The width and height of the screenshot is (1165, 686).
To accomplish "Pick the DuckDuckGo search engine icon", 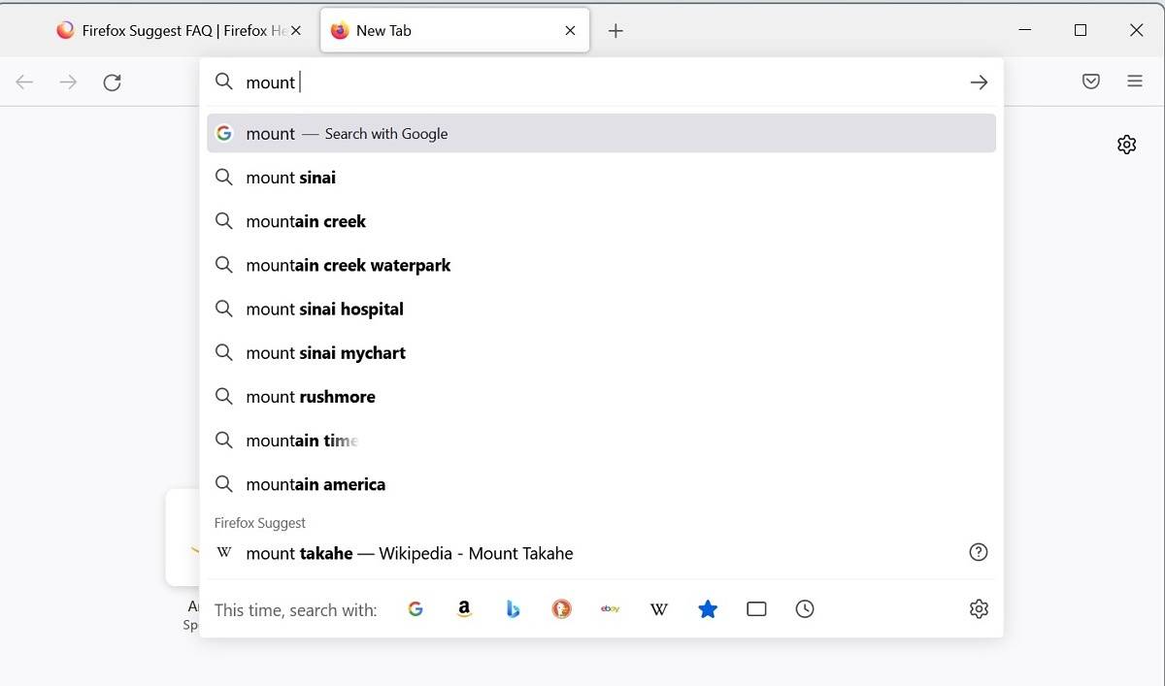I will [x=561, y=608].
